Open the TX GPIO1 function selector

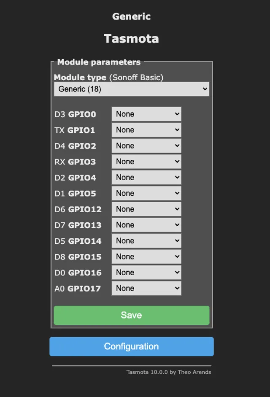pyautogui.click(x=146, y=130)
